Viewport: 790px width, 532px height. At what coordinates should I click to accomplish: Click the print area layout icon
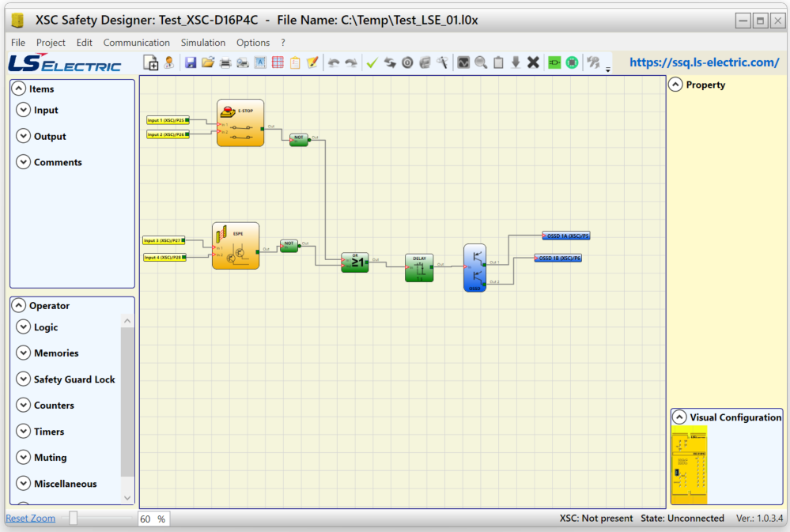[x=260, y=62]
